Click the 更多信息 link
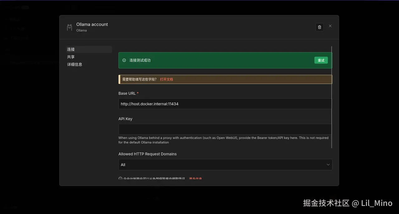Viewport: 399px width, 214px height. point(195,179)
